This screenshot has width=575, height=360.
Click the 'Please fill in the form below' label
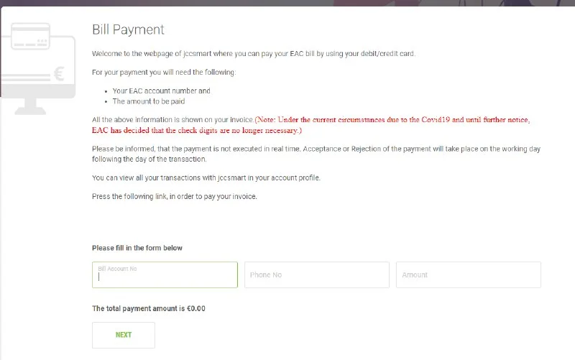[x=137, y=248]
